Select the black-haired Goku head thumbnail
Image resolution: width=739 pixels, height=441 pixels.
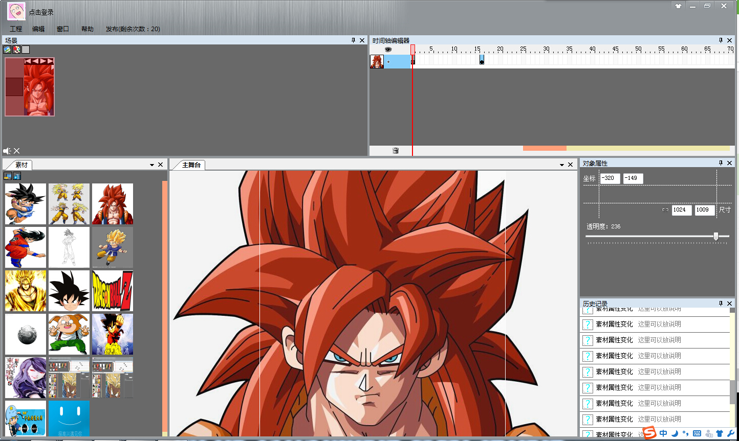click(69, 291)
